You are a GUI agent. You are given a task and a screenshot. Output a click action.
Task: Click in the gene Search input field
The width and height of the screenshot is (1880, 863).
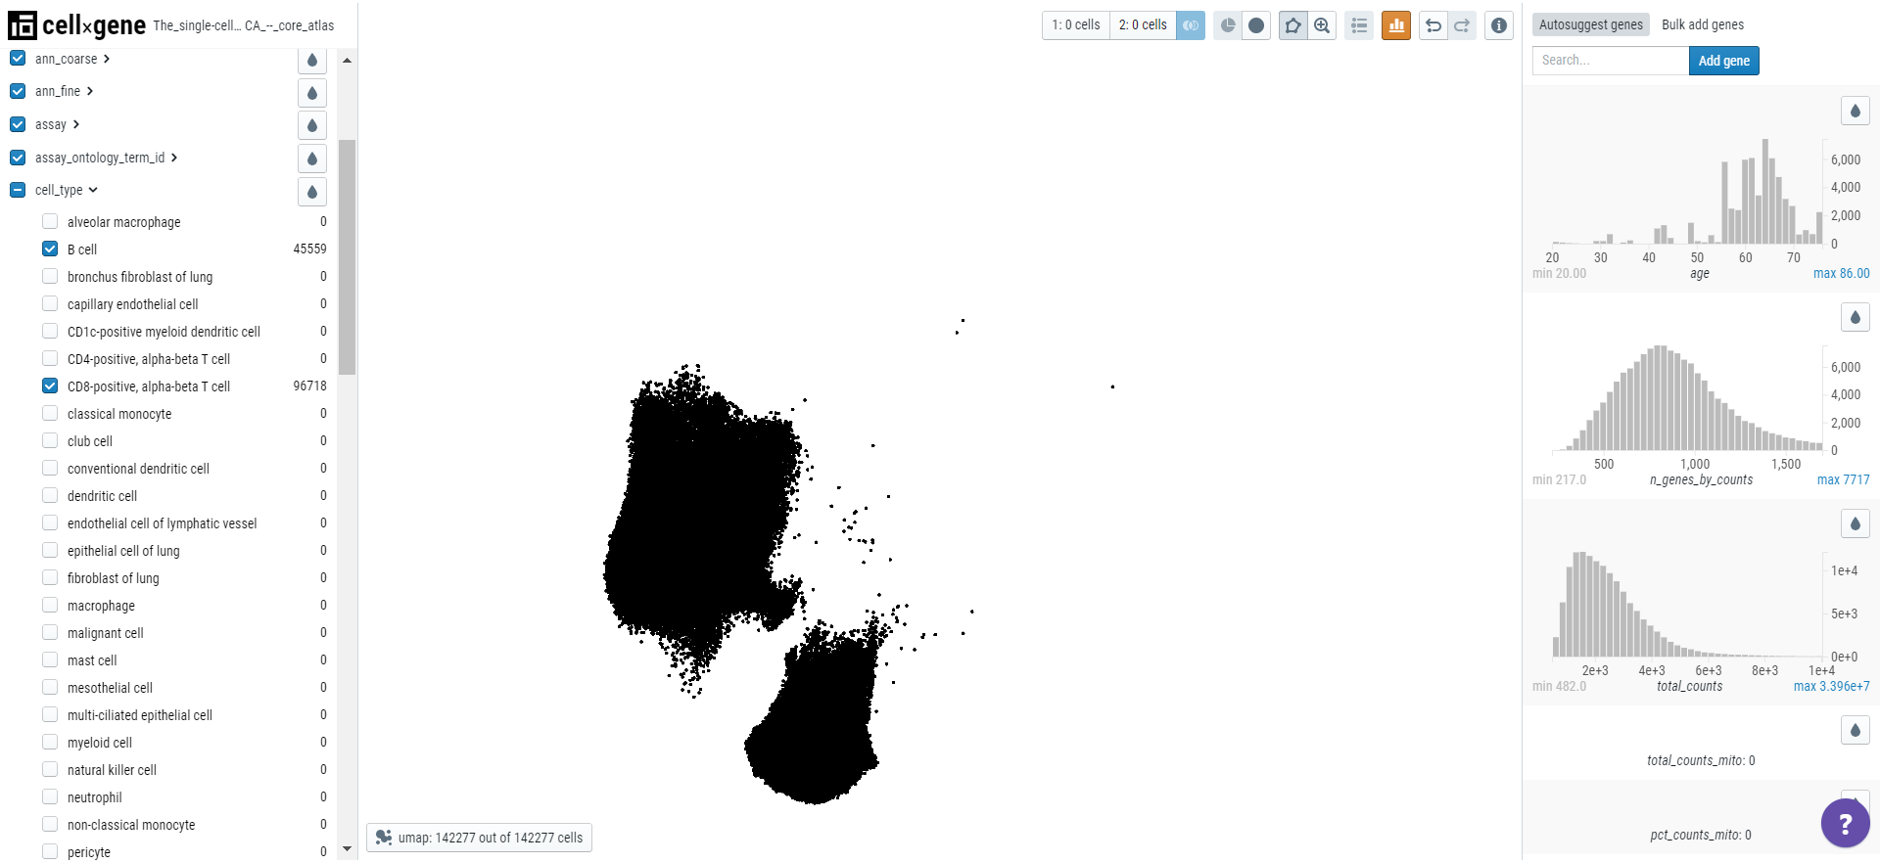(x=1611, y=61)
